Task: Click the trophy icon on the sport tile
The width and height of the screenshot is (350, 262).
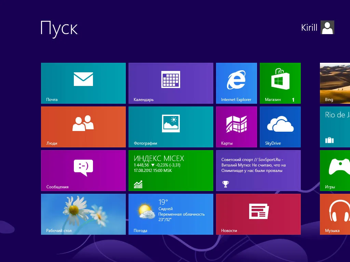Action: tap(226, 184)
